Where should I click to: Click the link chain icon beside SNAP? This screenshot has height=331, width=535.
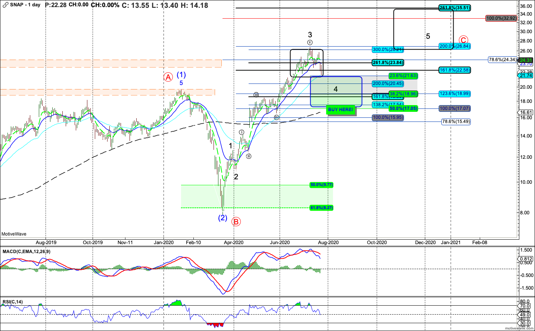pyautogui.click(x=5, y=5)
